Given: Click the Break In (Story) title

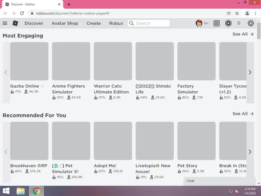Looking at the screenshot, I should coord(233,166).
